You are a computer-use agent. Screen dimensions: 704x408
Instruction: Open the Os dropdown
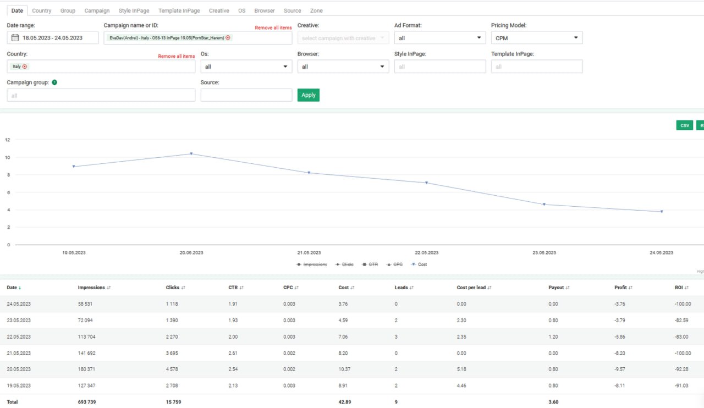point(246,67)
